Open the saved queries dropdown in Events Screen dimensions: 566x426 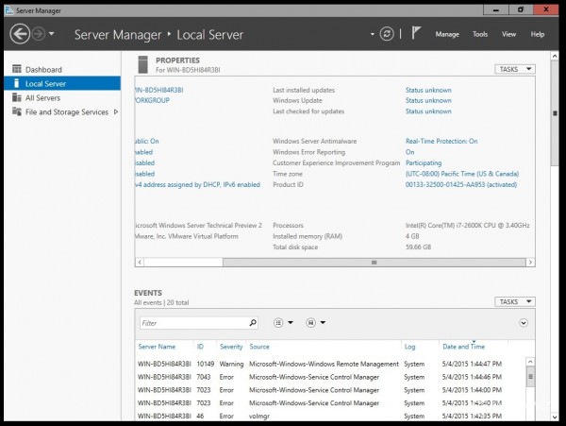pyautogui.click(x=314, y=323)
